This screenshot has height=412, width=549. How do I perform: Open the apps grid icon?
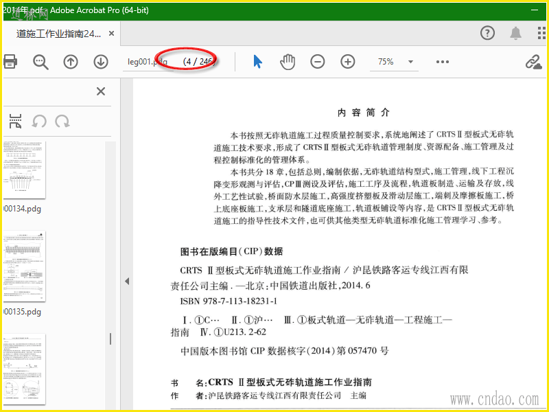[541, 33]
